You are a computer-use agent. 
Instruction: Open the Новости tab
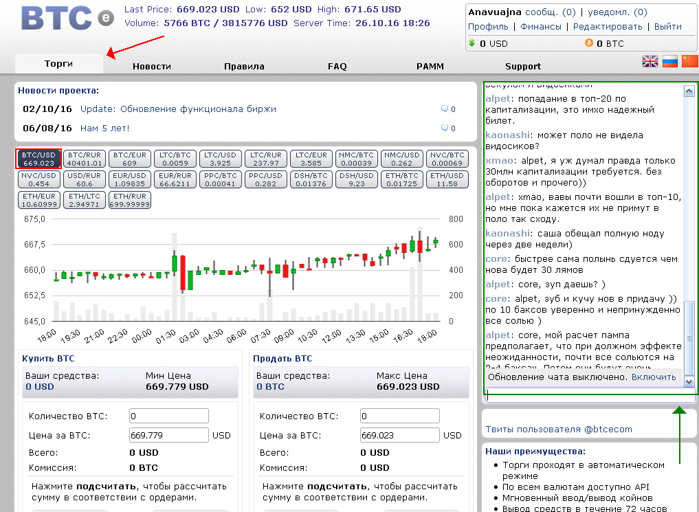pos(151,66)
